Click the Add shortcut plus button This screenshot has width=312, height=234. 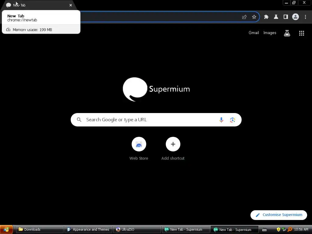(173, 144)
